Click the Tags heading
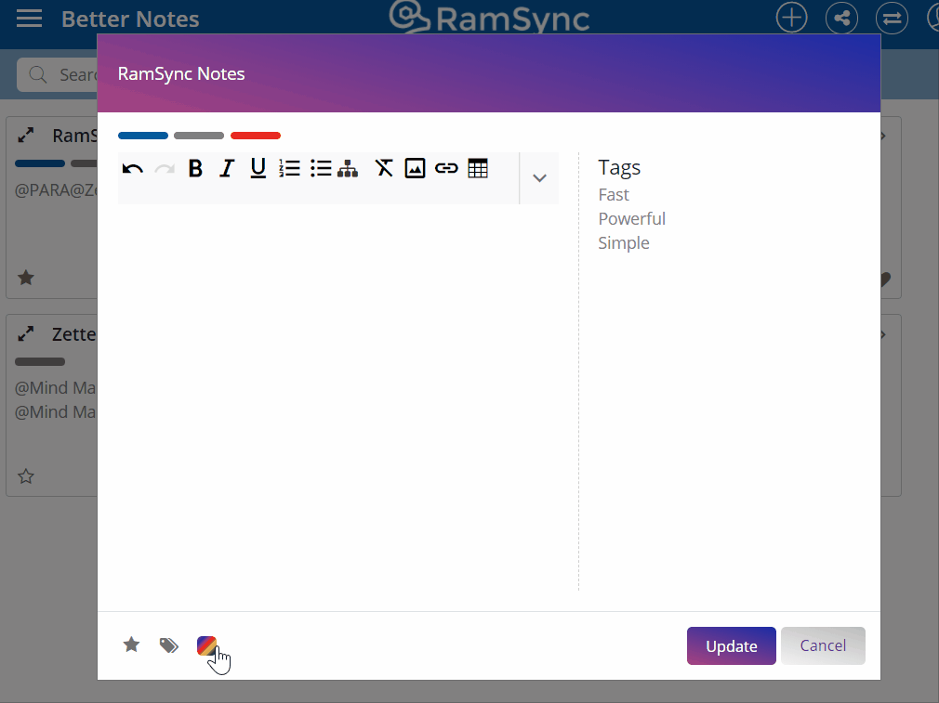This screenshot has width=939, height=703. [619, 167]
